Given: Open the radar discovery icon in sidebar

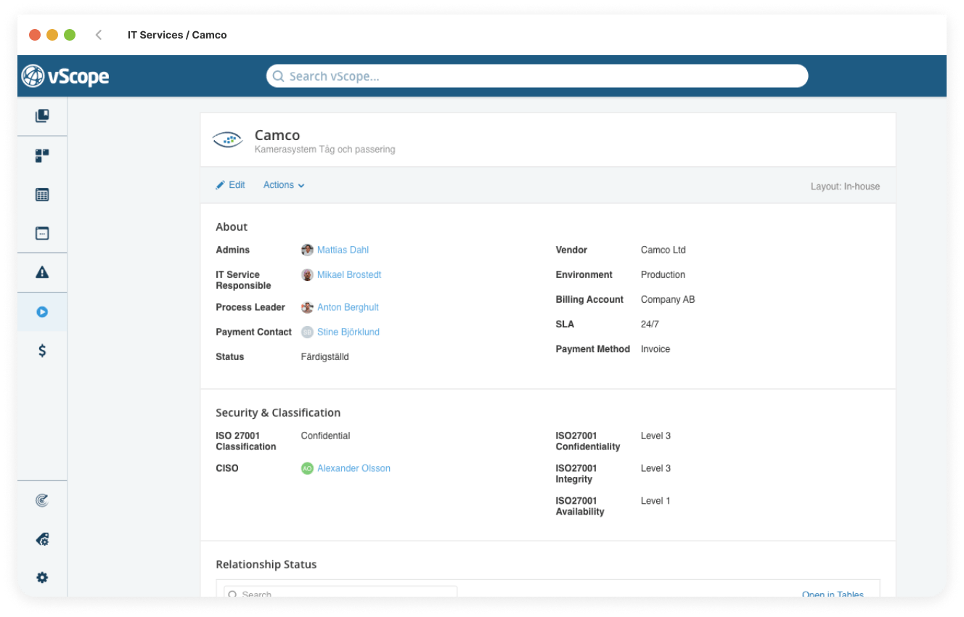Looking at the screenshot, I should (42, 500).
